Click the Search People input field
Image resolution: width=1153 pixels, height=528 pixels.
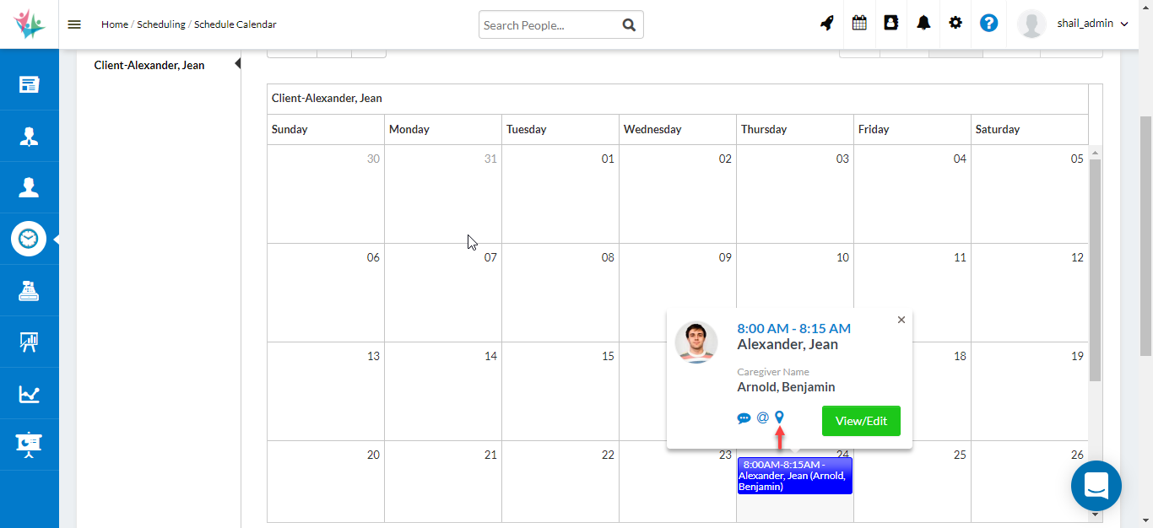point(549,25)
